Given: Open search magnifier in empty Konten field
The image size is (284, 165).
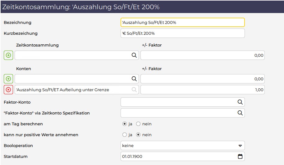Looking at the screenshot, I should pyautogui.click(x=134, y=79).
